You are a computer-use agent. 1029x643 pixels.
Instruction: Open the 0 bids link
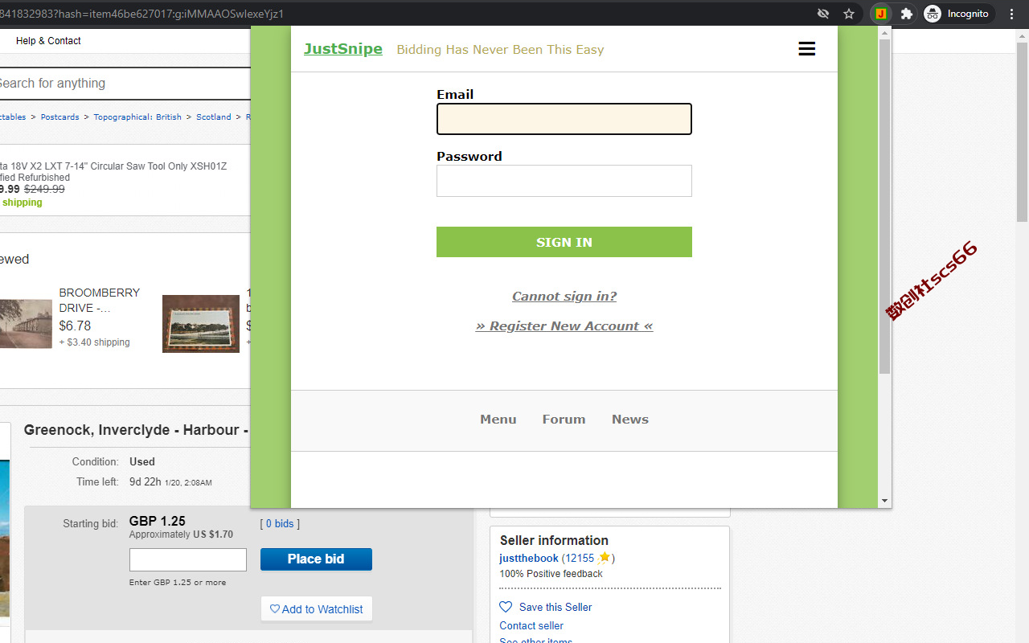[x=280, y=524]
